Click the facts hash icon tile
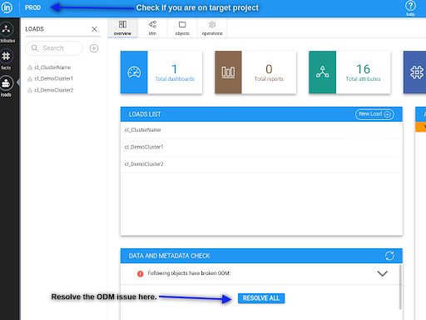426x320 pixels. [x=415, y=72]
